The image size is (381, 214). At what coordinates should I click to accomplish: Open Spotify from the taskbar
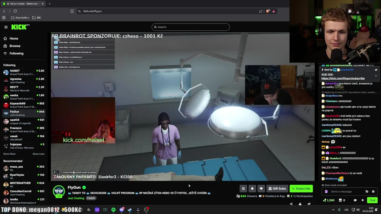pyautogui.click(x=113, y=210)
